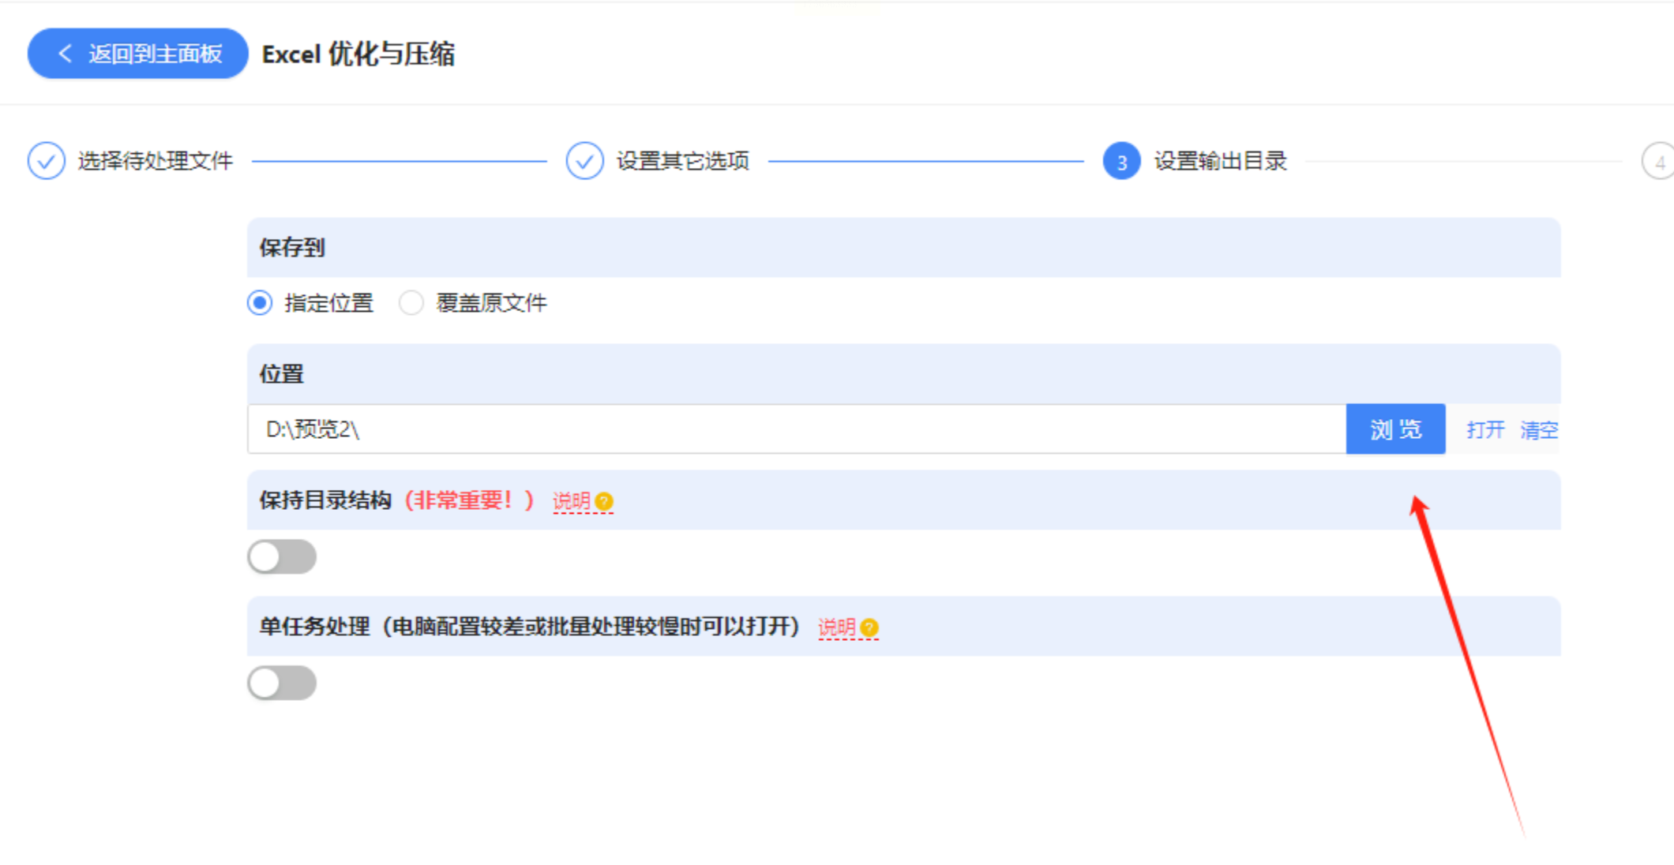Select the 指定位置 radio button

tap(260, 303)
